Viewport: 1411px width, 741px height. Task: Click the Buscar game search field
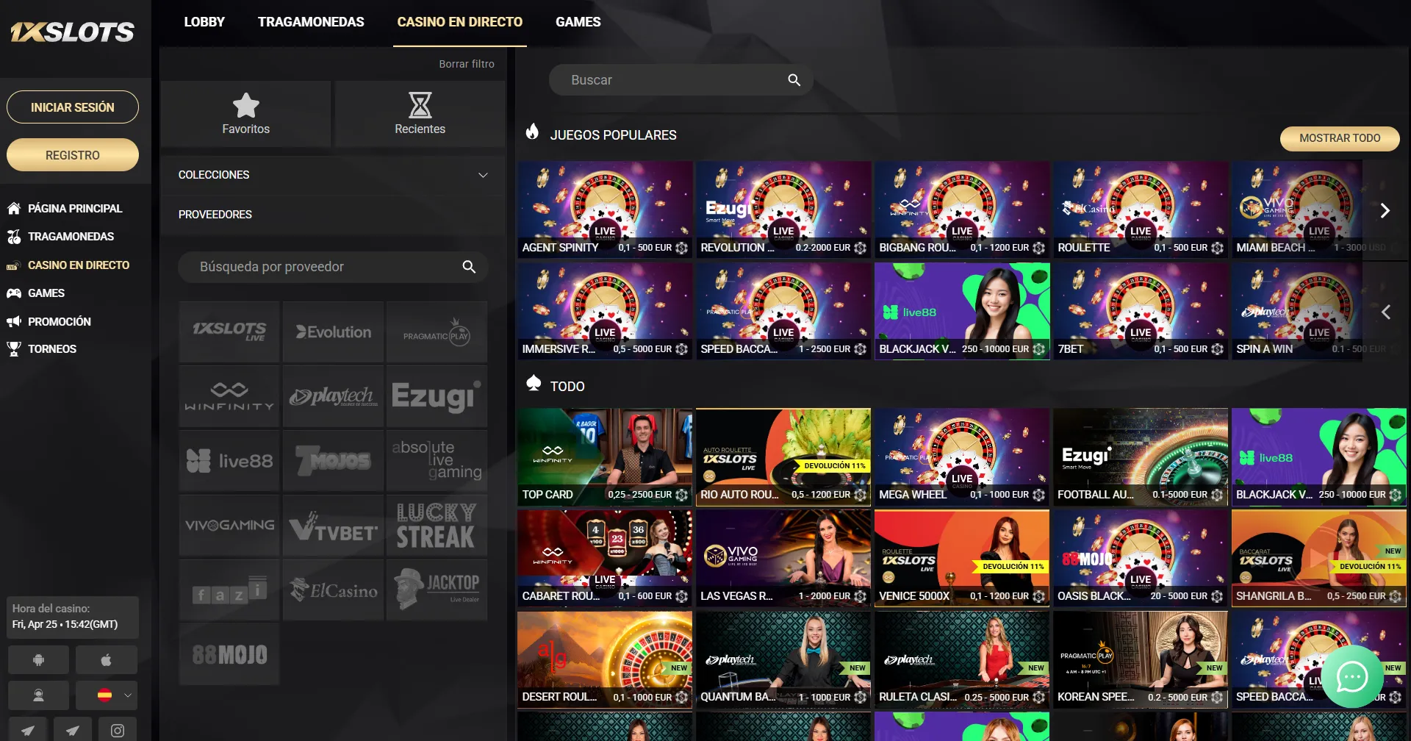tap(681, 80)
